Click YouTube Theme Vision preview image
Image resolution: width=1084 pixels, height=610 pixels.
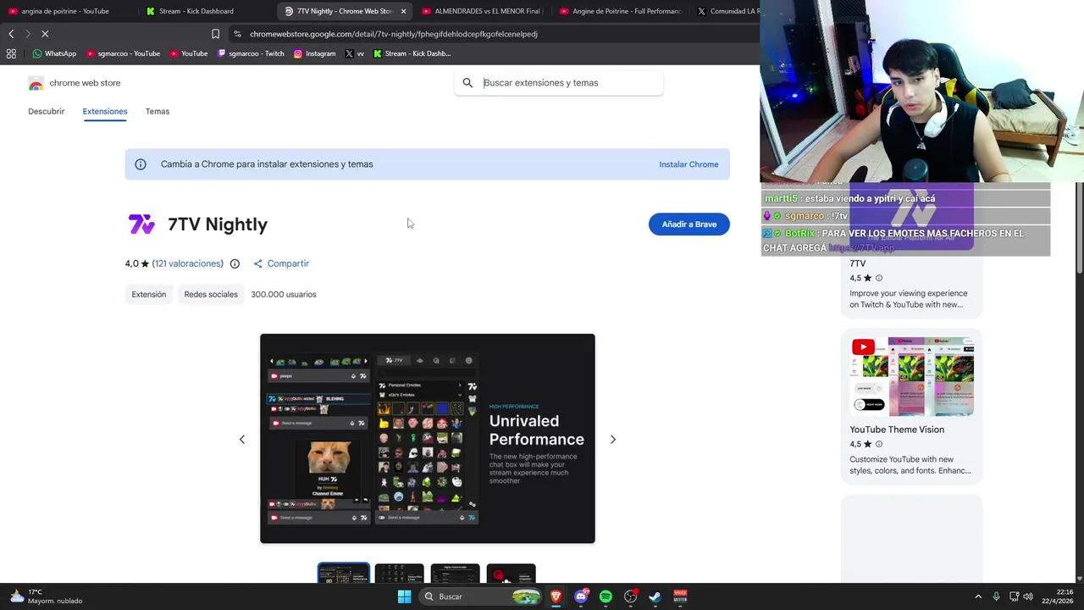pyautogui.click(x=911, y=376)
